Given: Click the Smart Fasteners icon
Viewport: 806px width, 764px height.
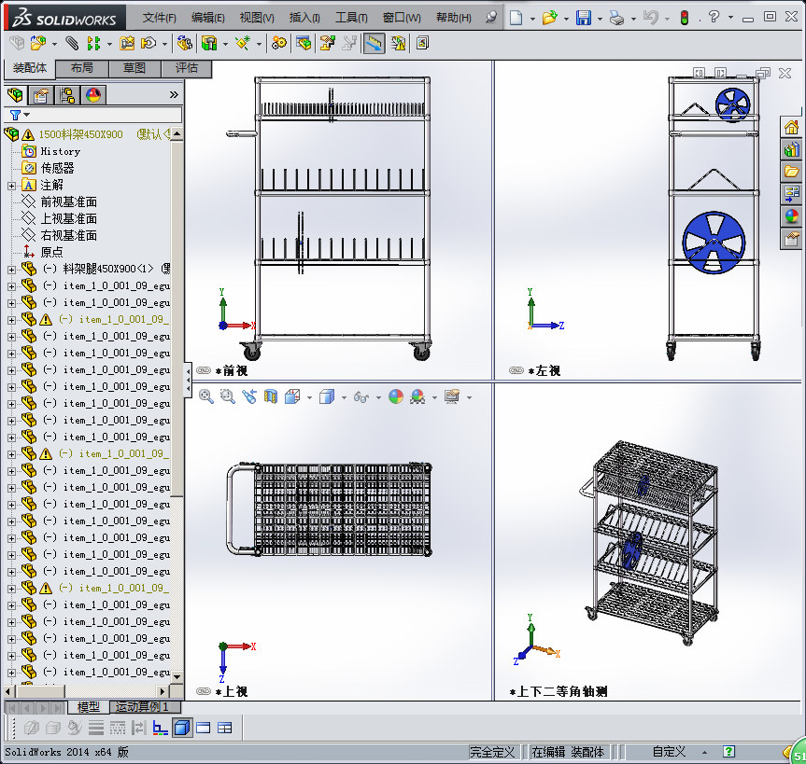Looking at the screenshot, I should (127, 43).
